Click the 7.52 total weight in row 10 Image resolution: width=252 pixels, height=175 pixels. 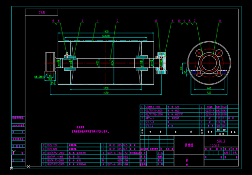126,153
